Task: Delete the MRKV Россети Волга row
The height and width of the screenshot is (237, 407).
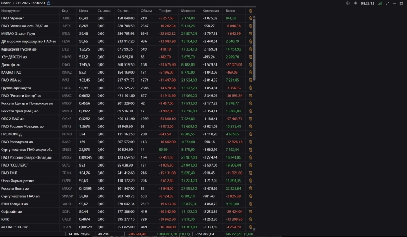Action: (250, 189)
